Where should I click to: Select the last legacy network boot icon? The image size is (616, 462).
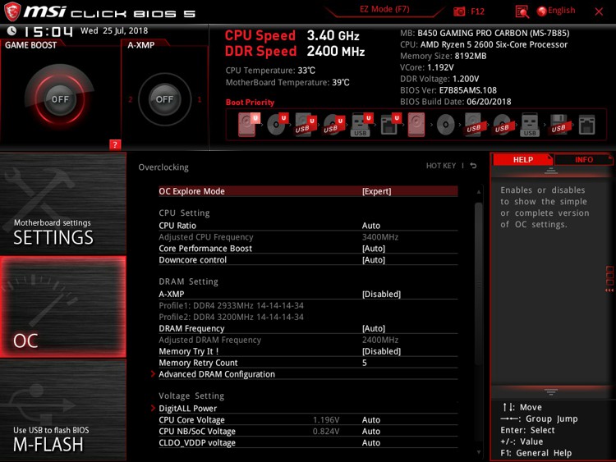pyautogui.click(x=586, y=125)
